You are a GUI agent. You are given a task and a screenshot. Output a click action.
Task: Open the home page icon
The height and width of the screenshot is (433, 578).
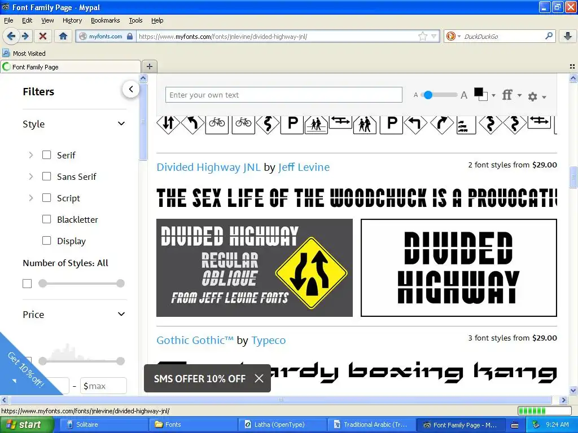[x=63, y=36]
